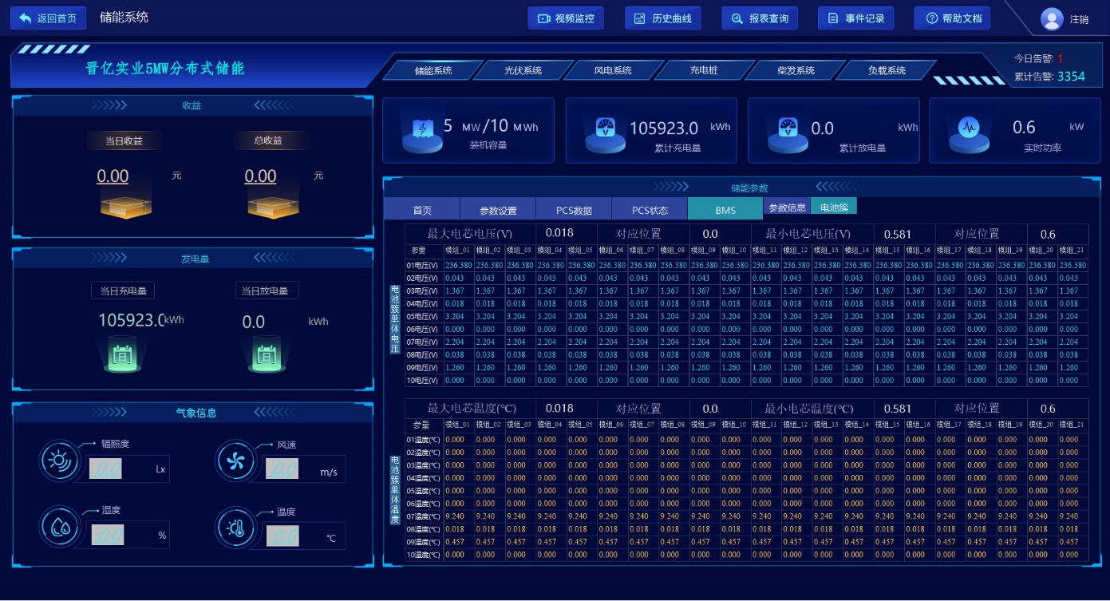Open the 视频监控 video monitoring page
This screenshot has height=601, width=1110.
(566, 18)
